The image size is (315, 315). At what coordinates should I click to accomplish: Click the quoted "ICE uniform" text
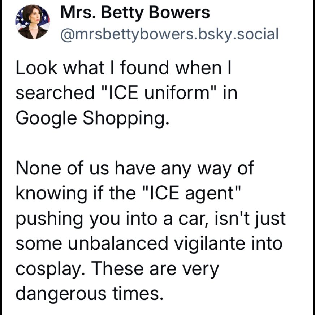point(158,92)
